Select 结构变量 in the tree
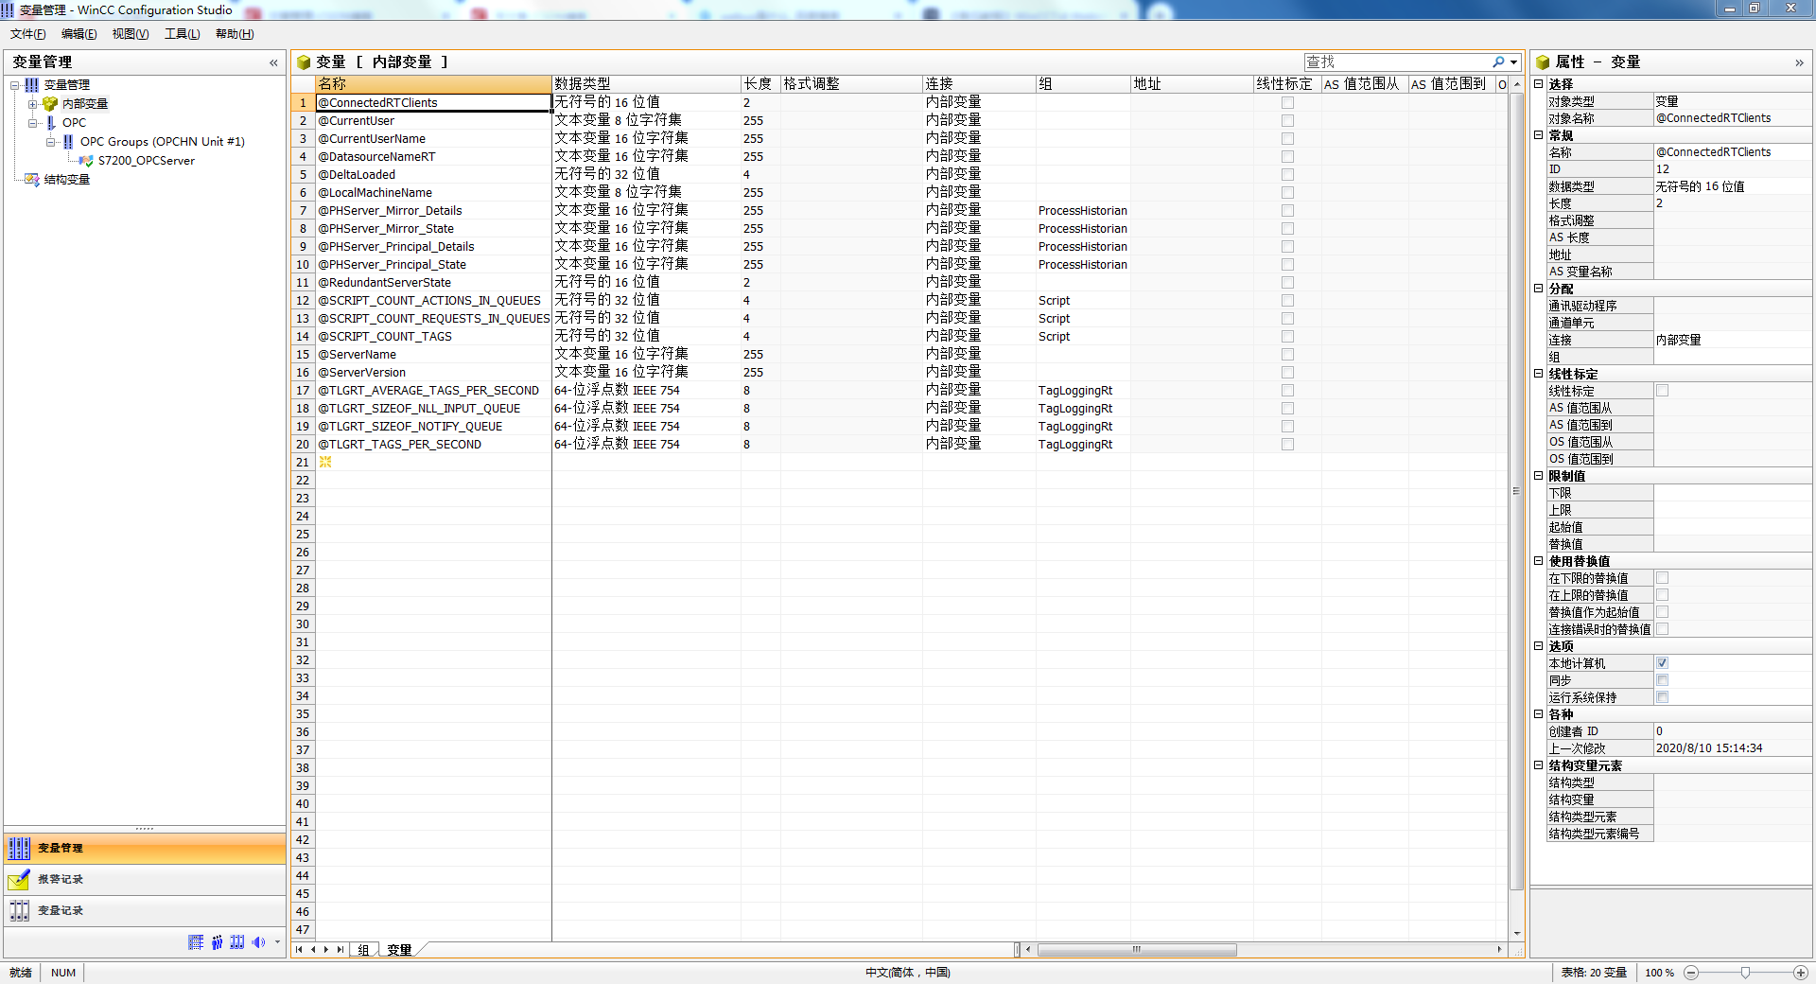This screenshot has width=1816, height=984. tap(66, 180)
